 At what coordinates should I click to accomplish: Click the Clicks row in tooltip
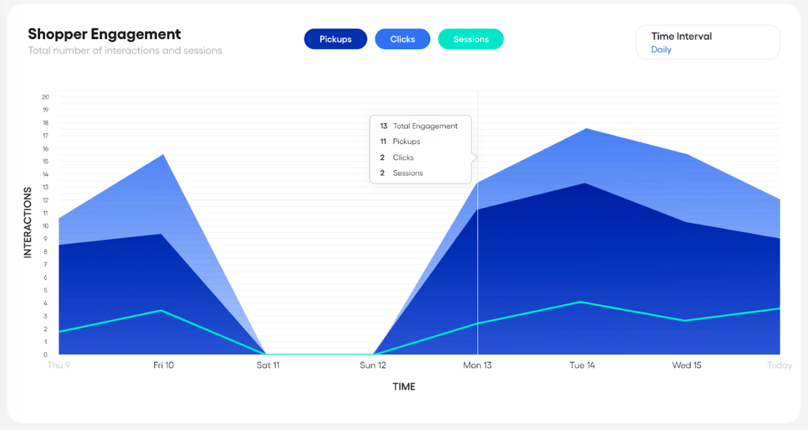click(x=397, y=157)
